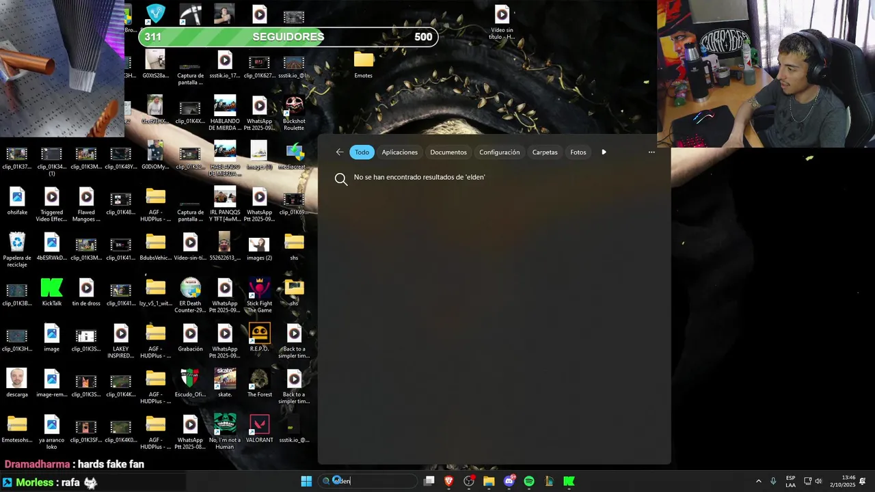Select the Triggered Video Effec... file
Screen dimensions: 875x492
tap(52, 204)
